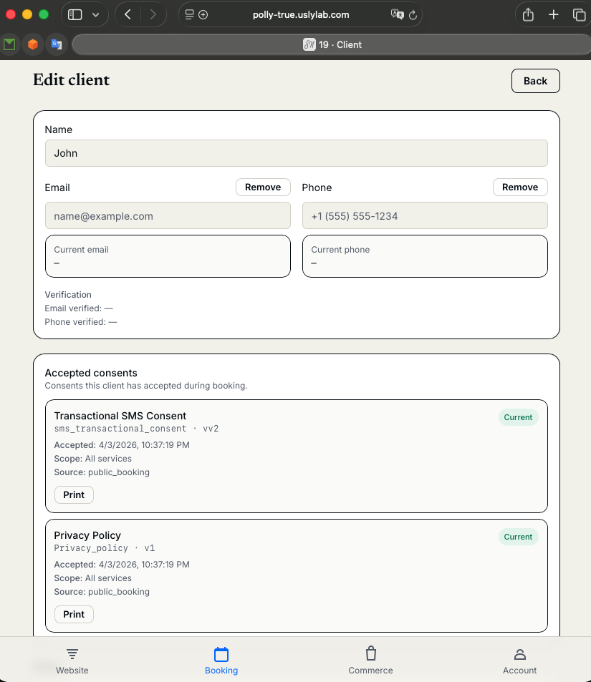Click the 'Privacy_policy · v1' text
Viewport: 591px width, 682px height.
(x=105, y=548)
